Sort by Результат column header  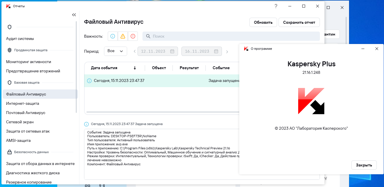pyautogui.click(x=189, y=68)
